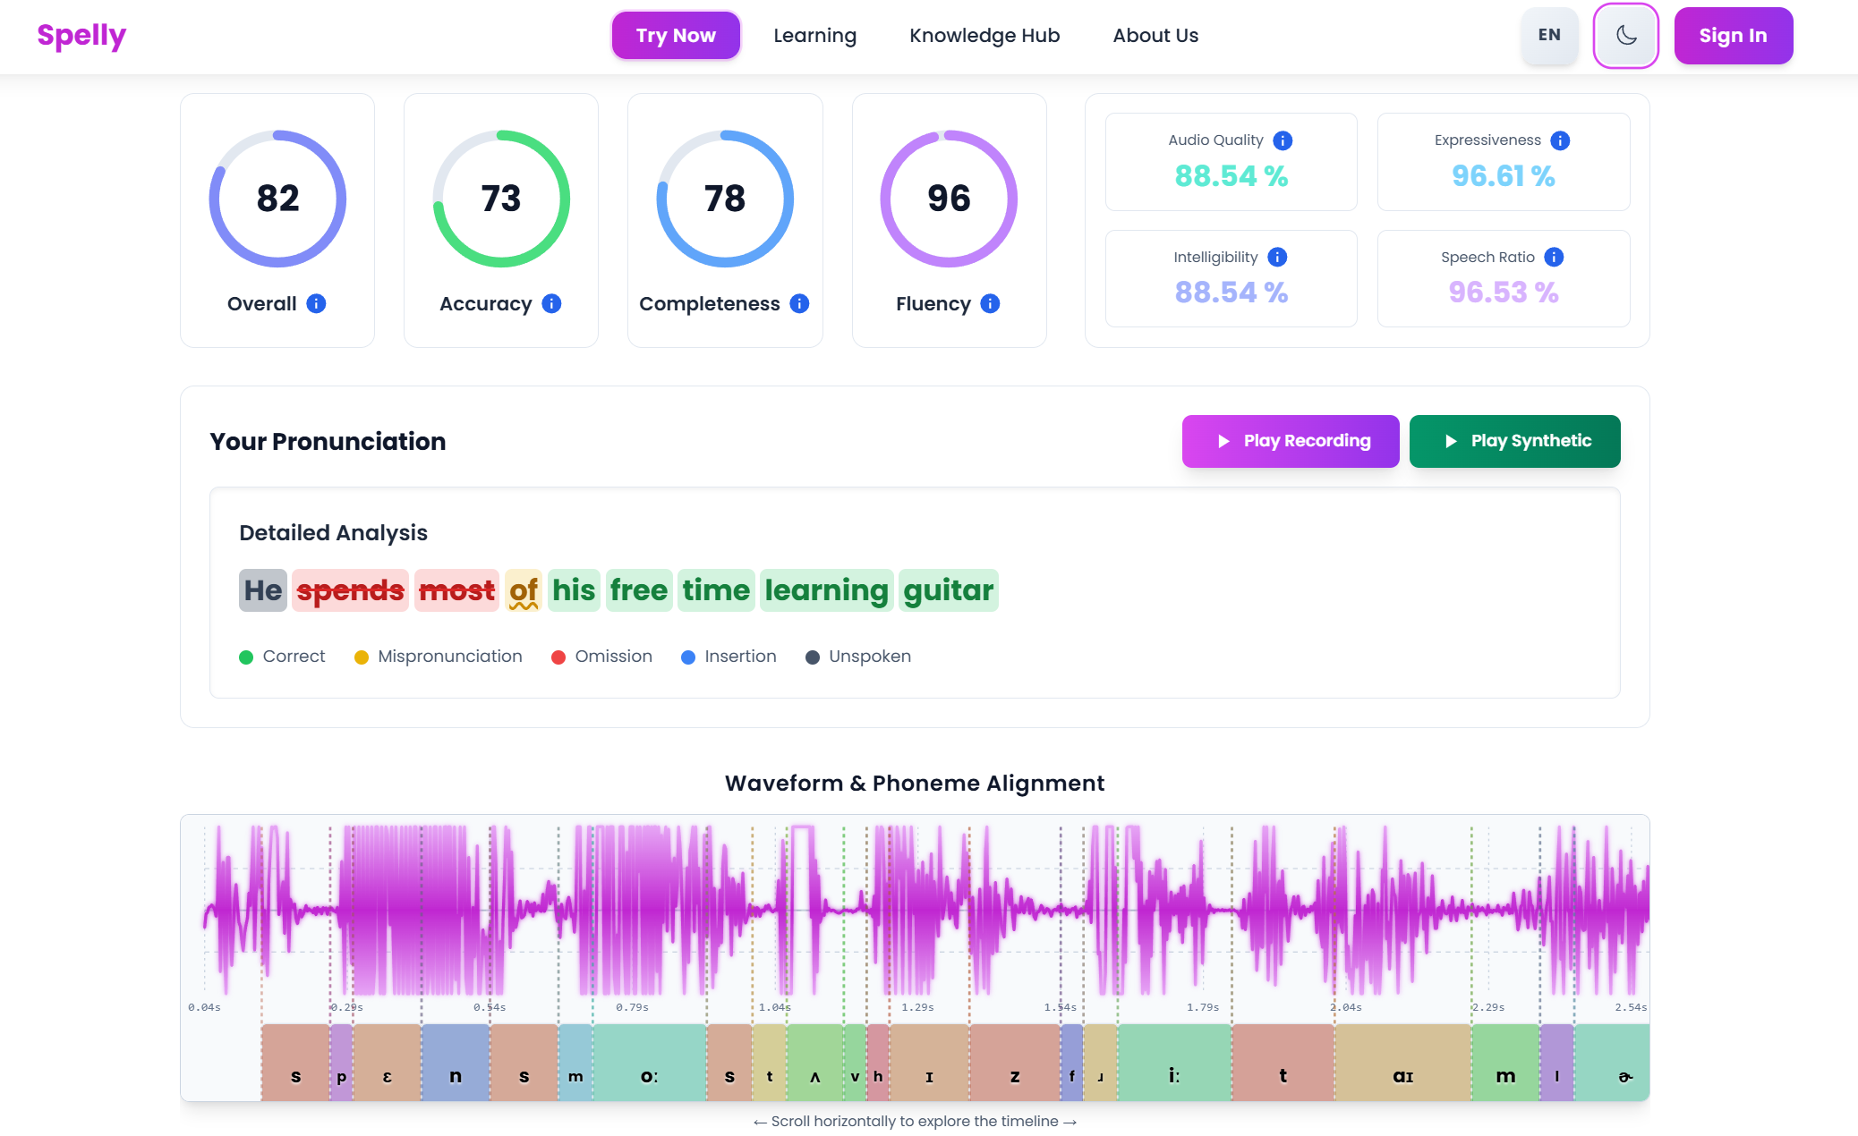1858x1136 pixels.
Task: Select the omitted word 'spends'
Action: [350, 590]
